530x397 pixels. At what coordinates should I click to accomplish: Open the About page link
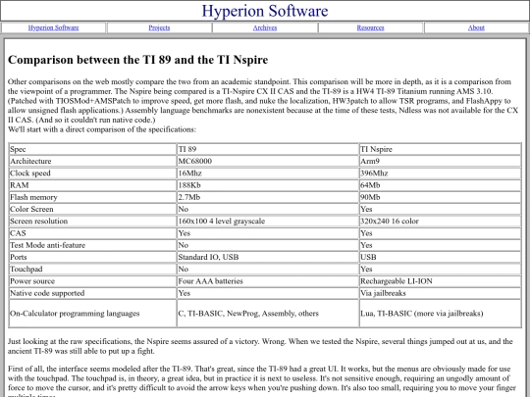tap(476, 27)
